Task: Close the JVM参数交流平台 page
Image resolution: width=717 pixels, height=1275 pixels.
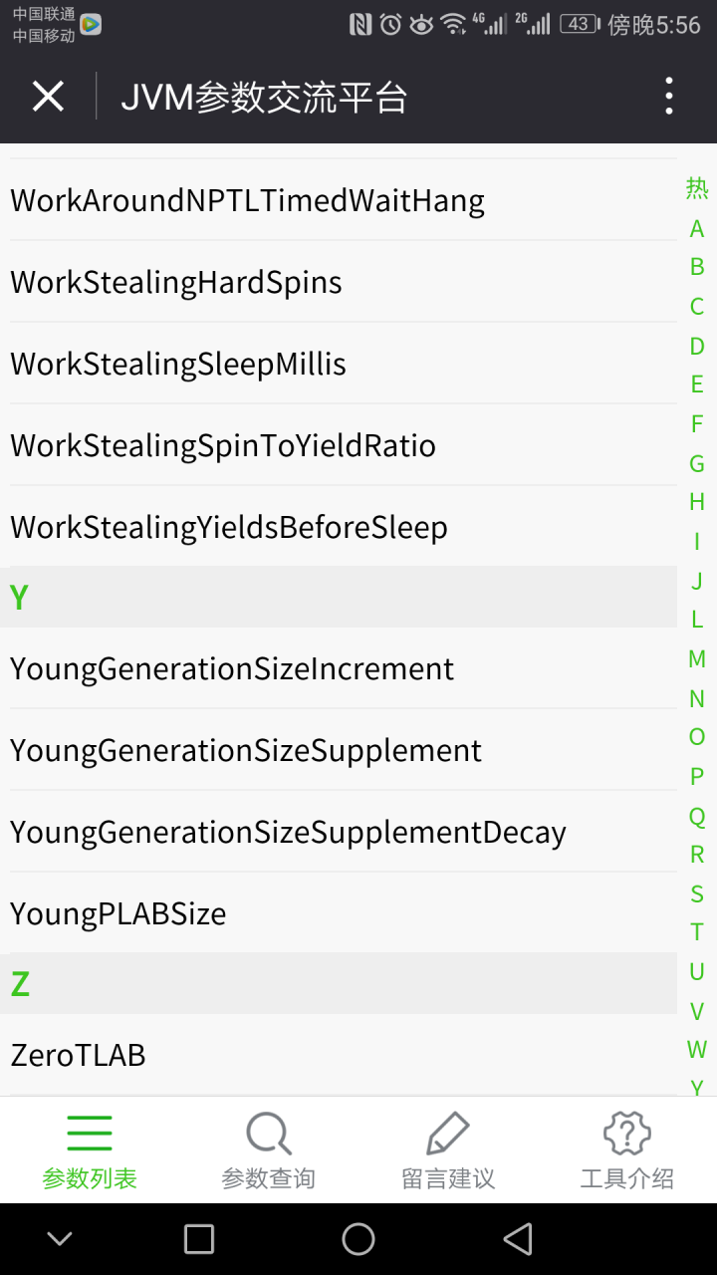Action: [48, 97]
